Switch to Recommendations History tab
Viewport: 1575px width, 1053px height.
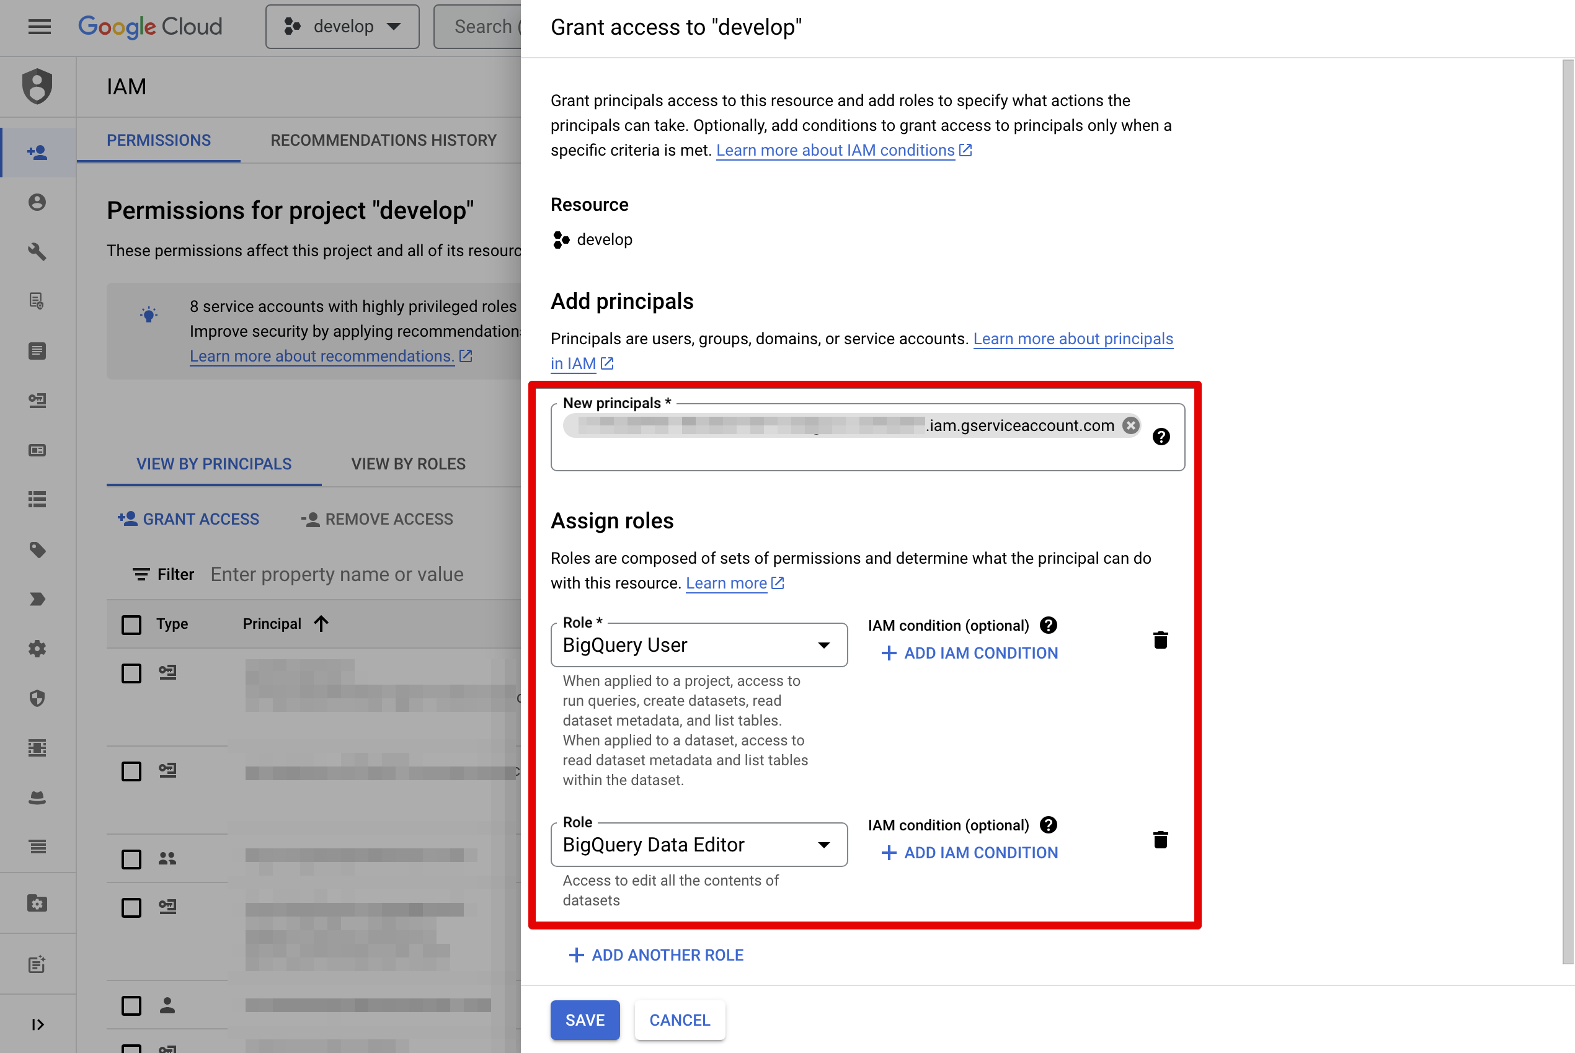pos(383,140)
